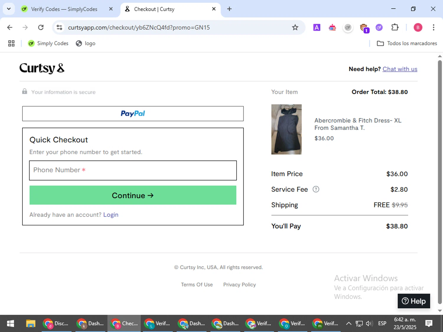443x332 pixels.
Task: Open the notification center icon
Action: coord(429,323)
